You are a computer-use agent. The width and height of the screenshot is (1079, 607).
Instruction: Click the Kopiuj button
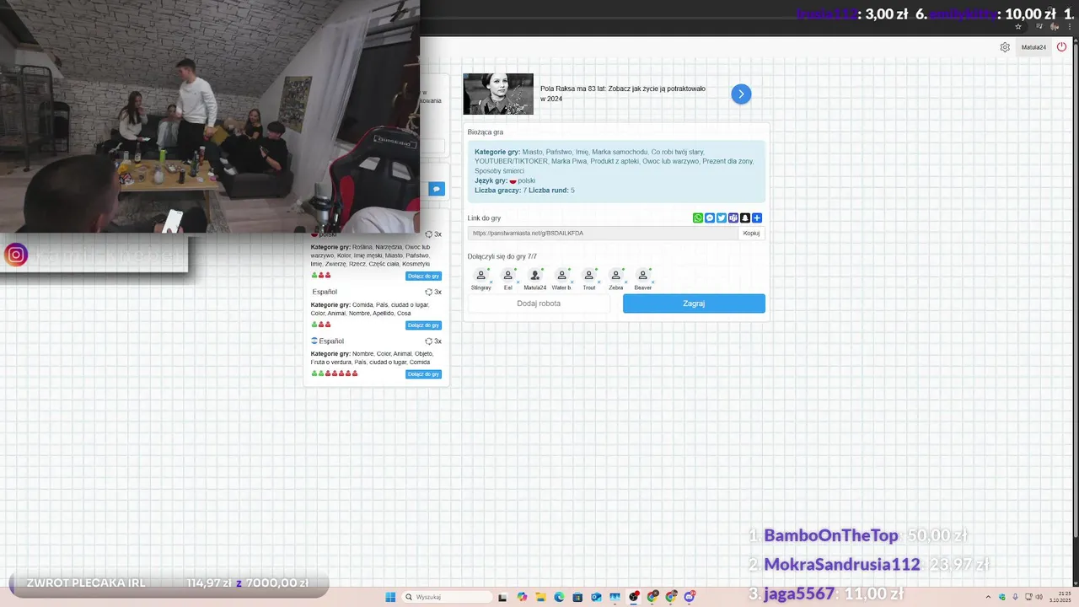click(x=752, y=234)
